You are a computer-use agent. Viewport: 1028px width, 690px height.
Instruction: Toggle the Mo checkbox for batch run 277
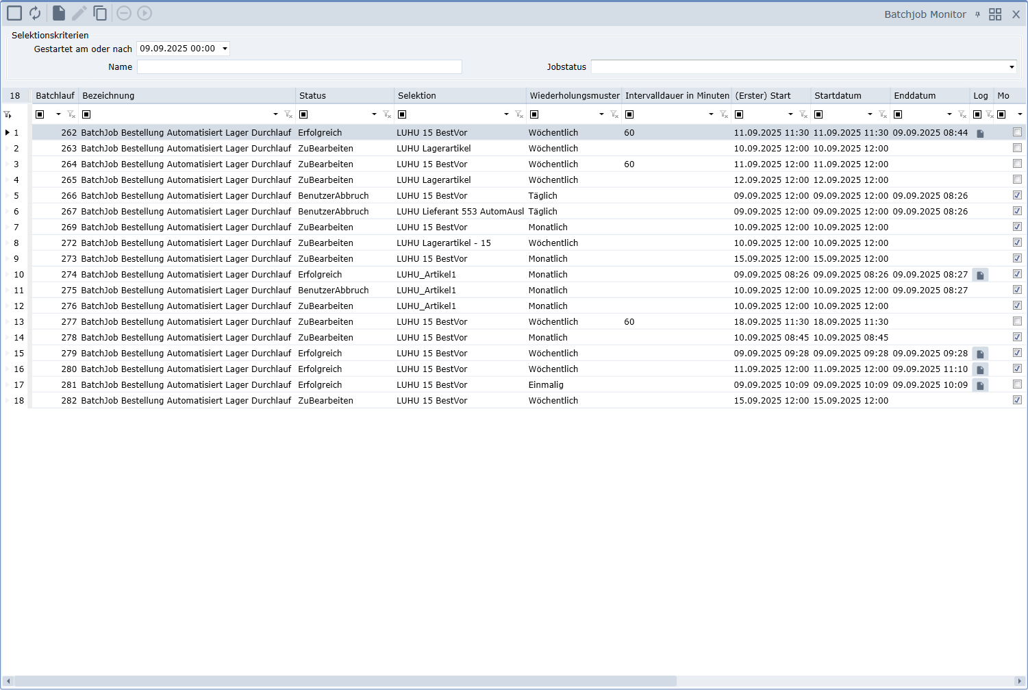1017,321
